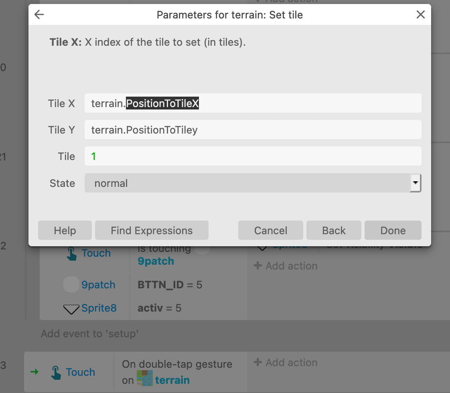Select the State normal combo box

[253, 183]
